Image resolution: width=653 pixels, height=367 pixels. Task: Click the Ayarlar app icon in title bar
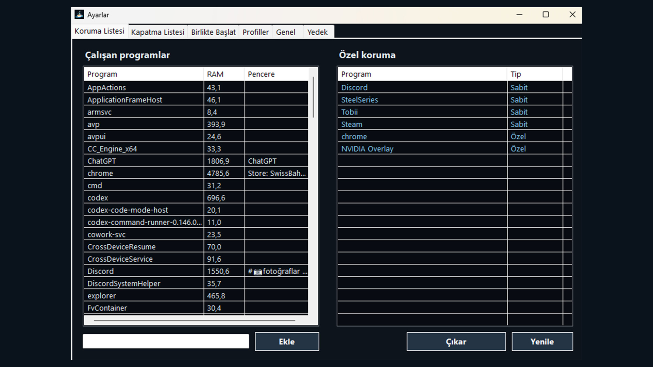79,15
